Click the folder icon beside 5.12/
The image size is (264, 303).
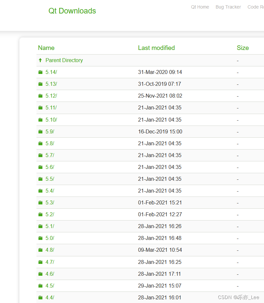click(40, 96)
